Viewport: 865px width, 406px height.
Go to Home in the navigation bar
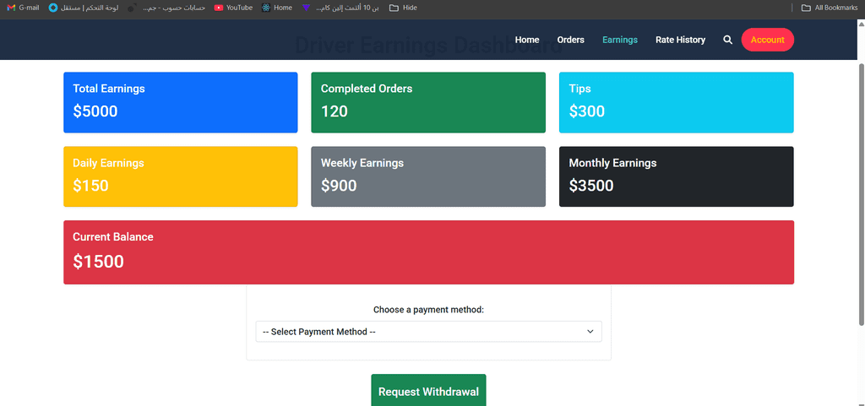click(x=527, y=40)
